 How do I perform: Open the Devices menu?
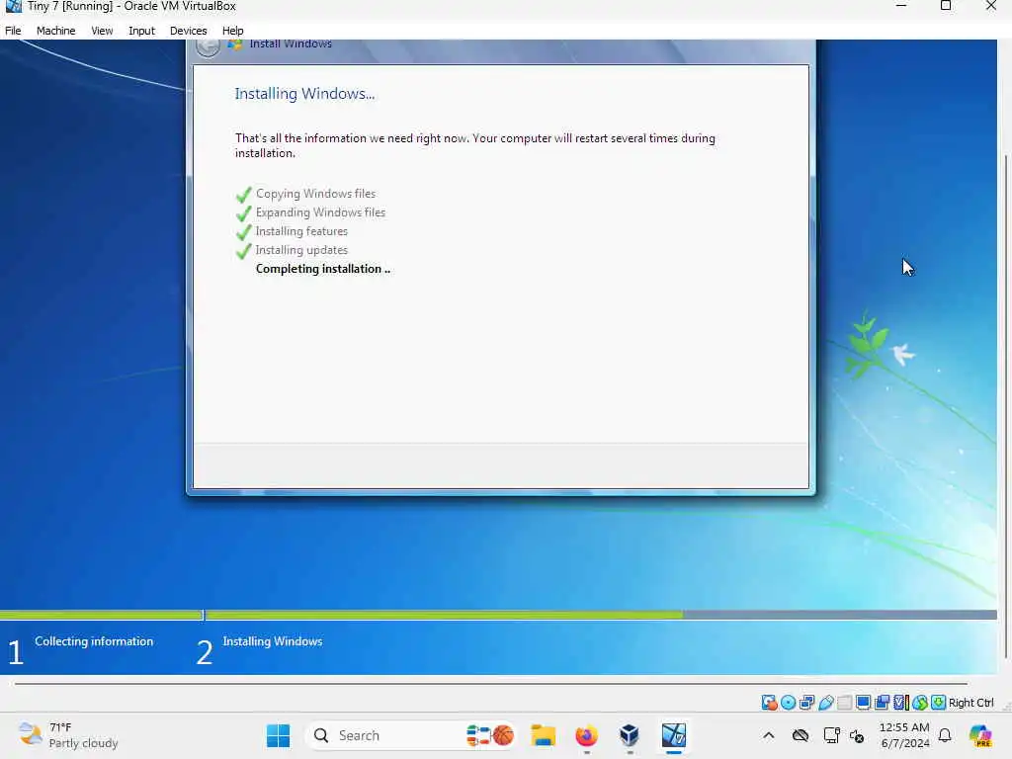(x=188, y=31)
